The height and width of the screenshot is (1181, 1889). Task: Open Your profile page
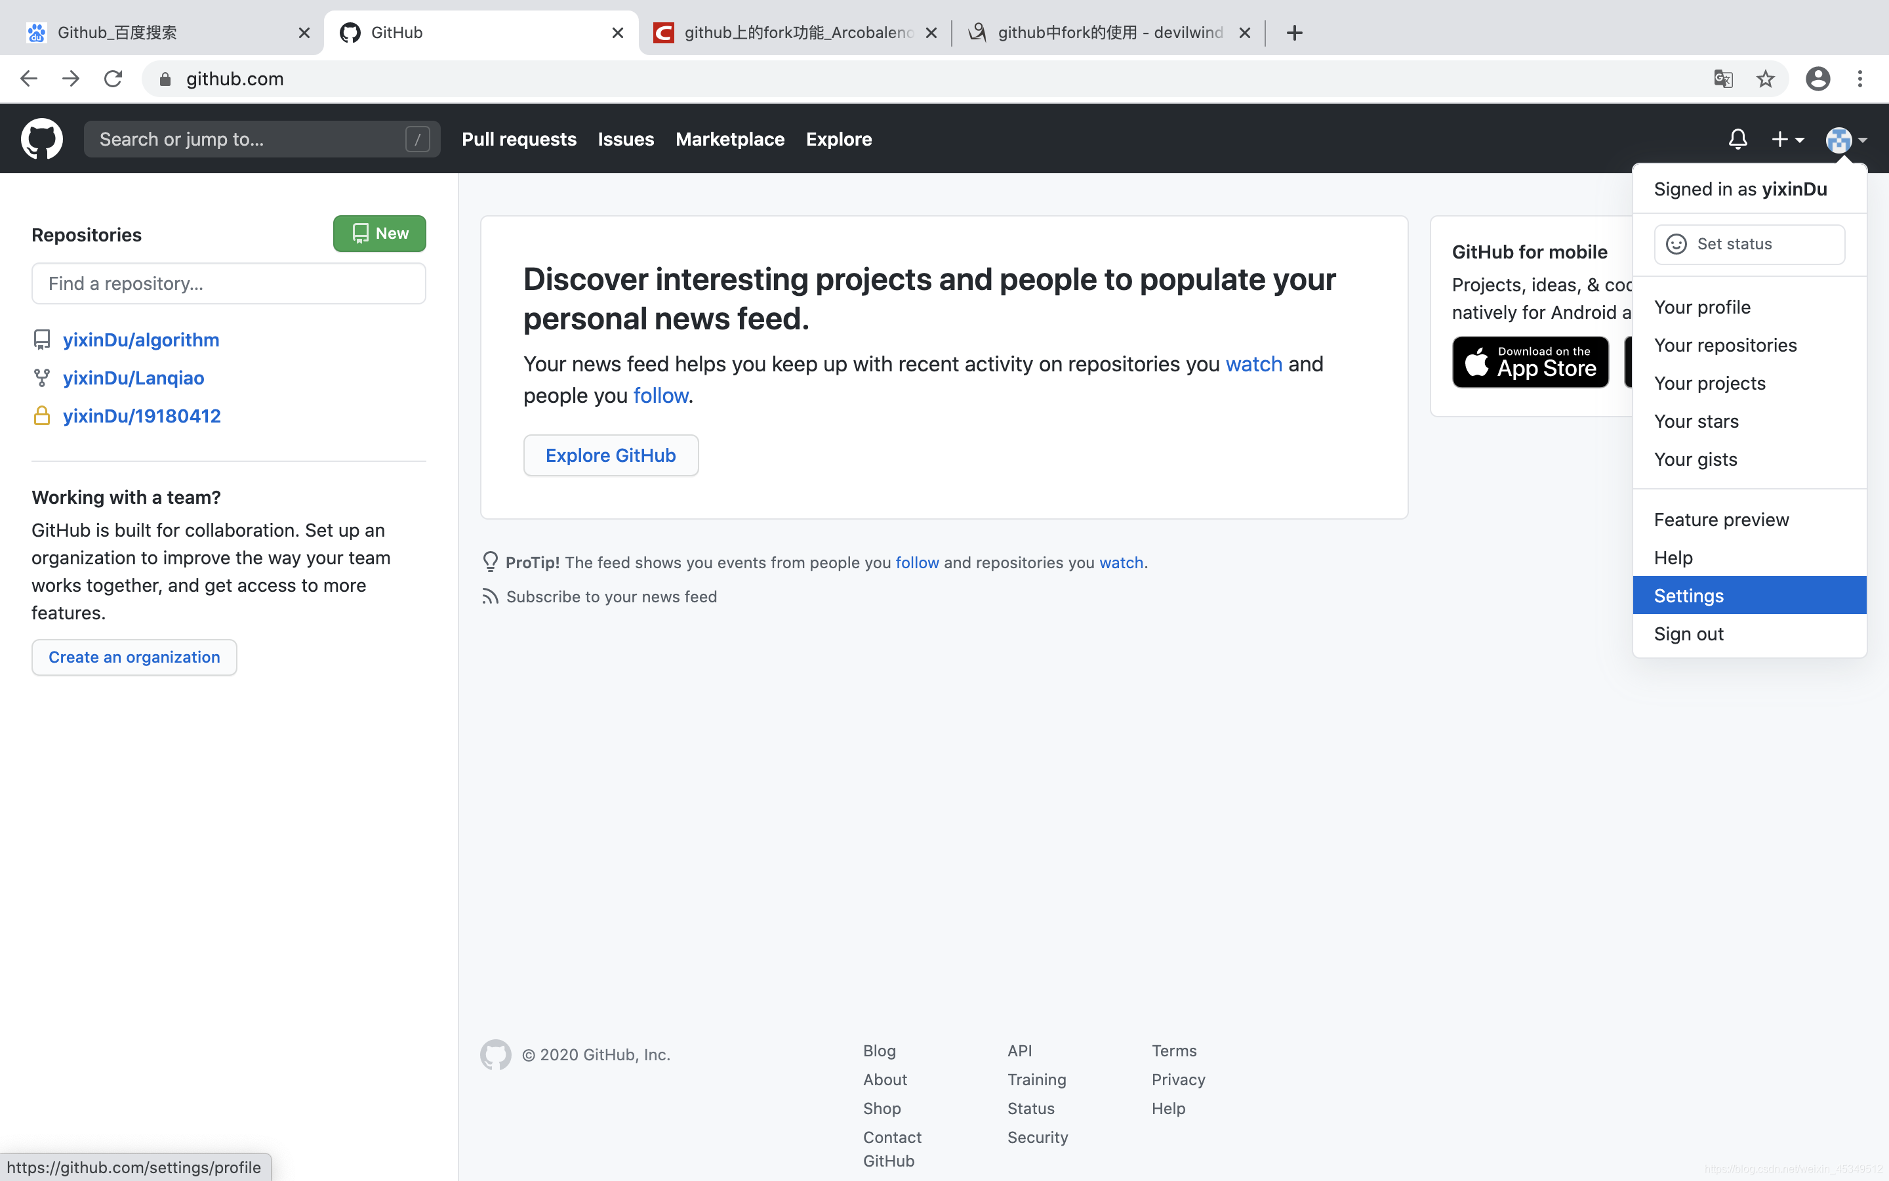1703,306
